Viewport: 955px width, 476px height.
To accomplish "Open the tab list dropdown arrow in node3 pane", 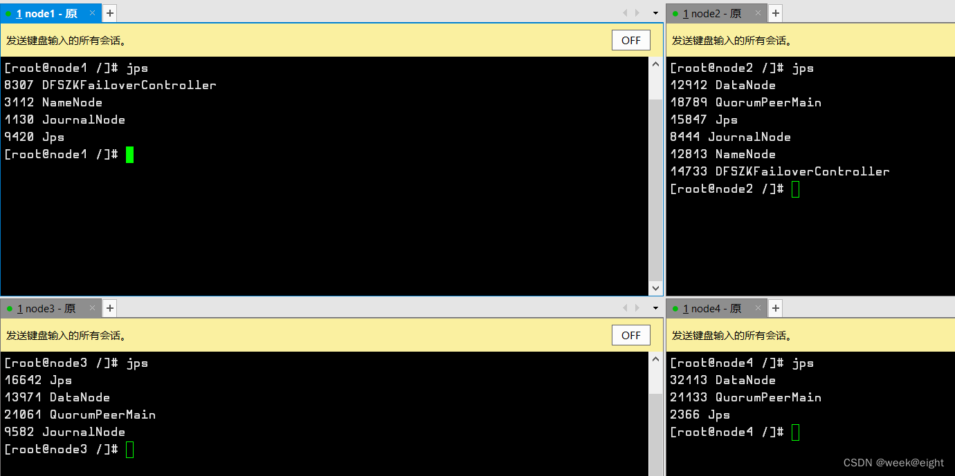I will click(655, 308).
